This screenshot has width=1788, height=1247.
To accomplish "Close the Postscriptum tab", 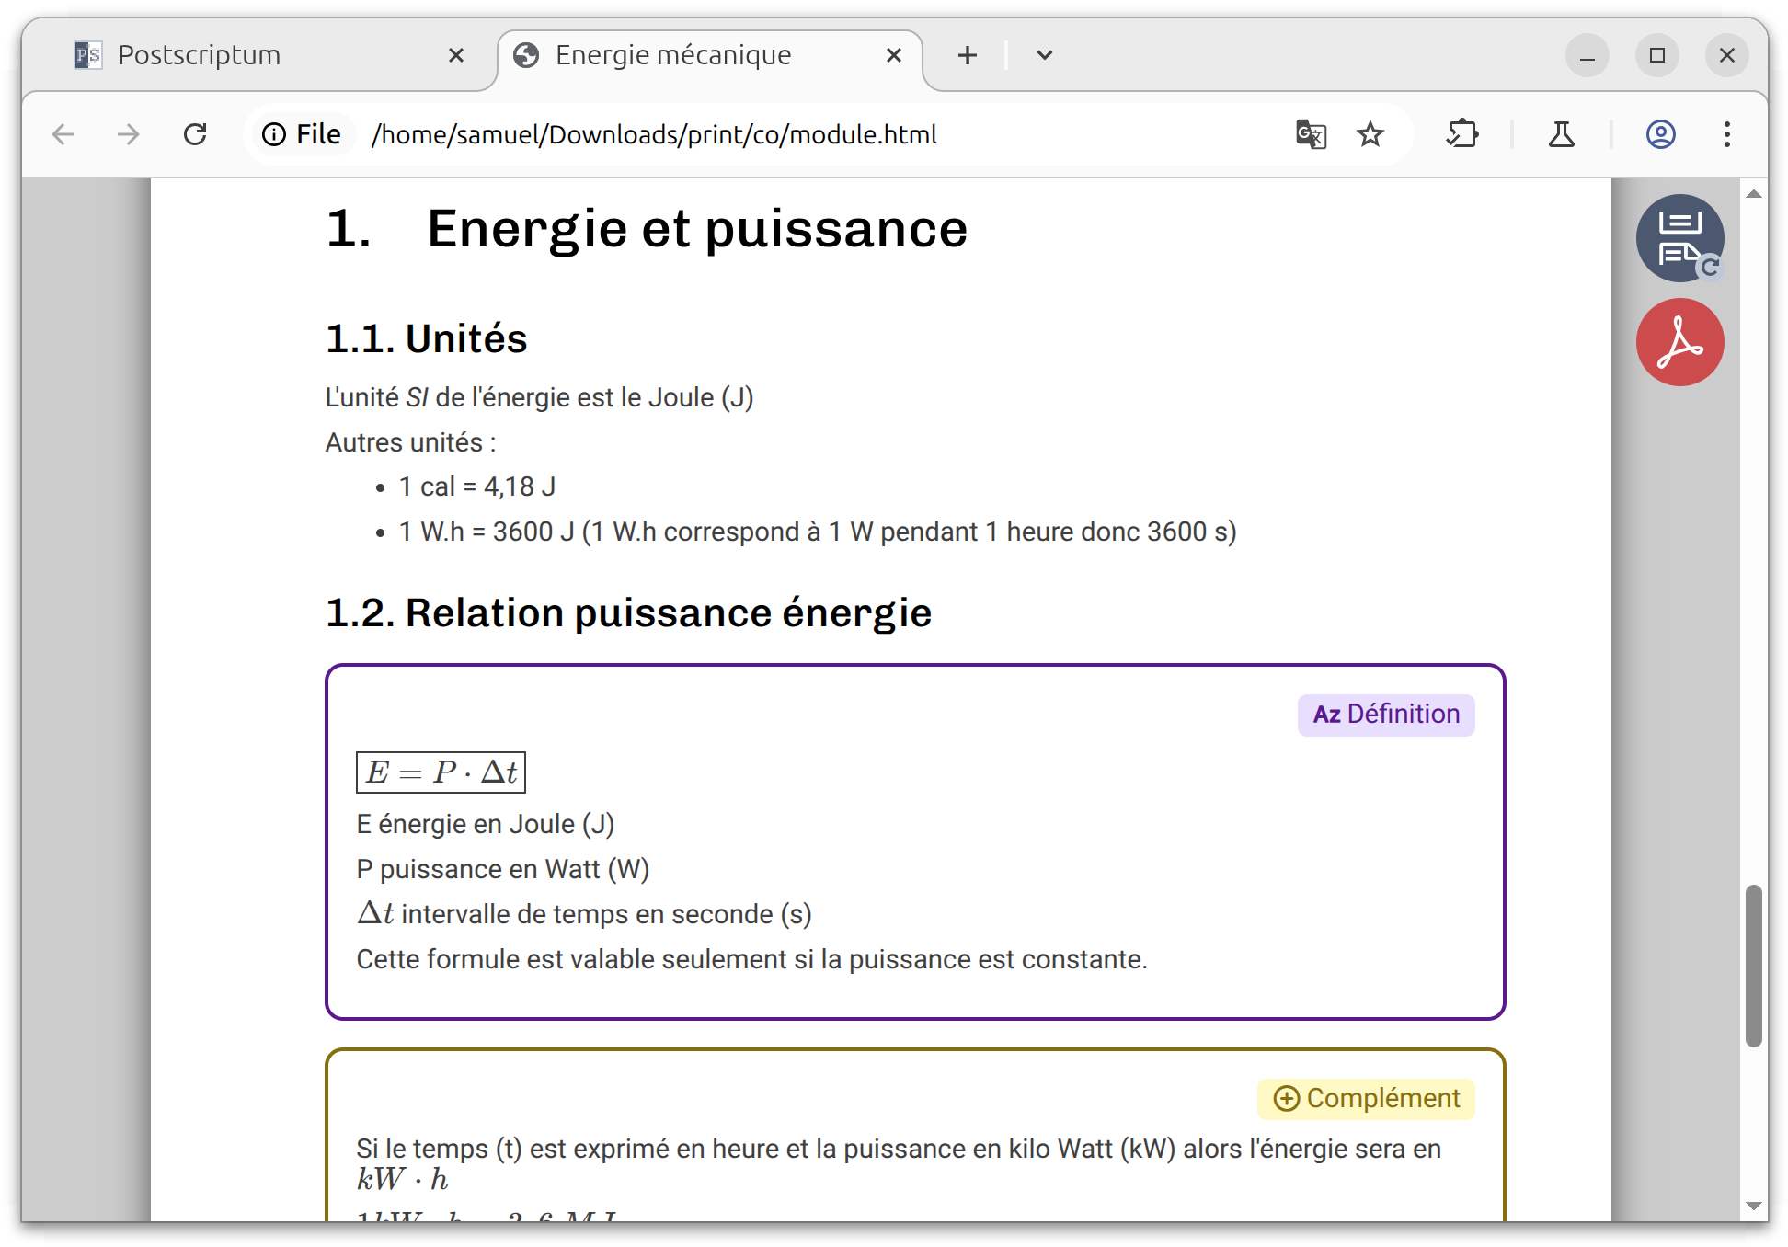I will click(x=455, y=55).
